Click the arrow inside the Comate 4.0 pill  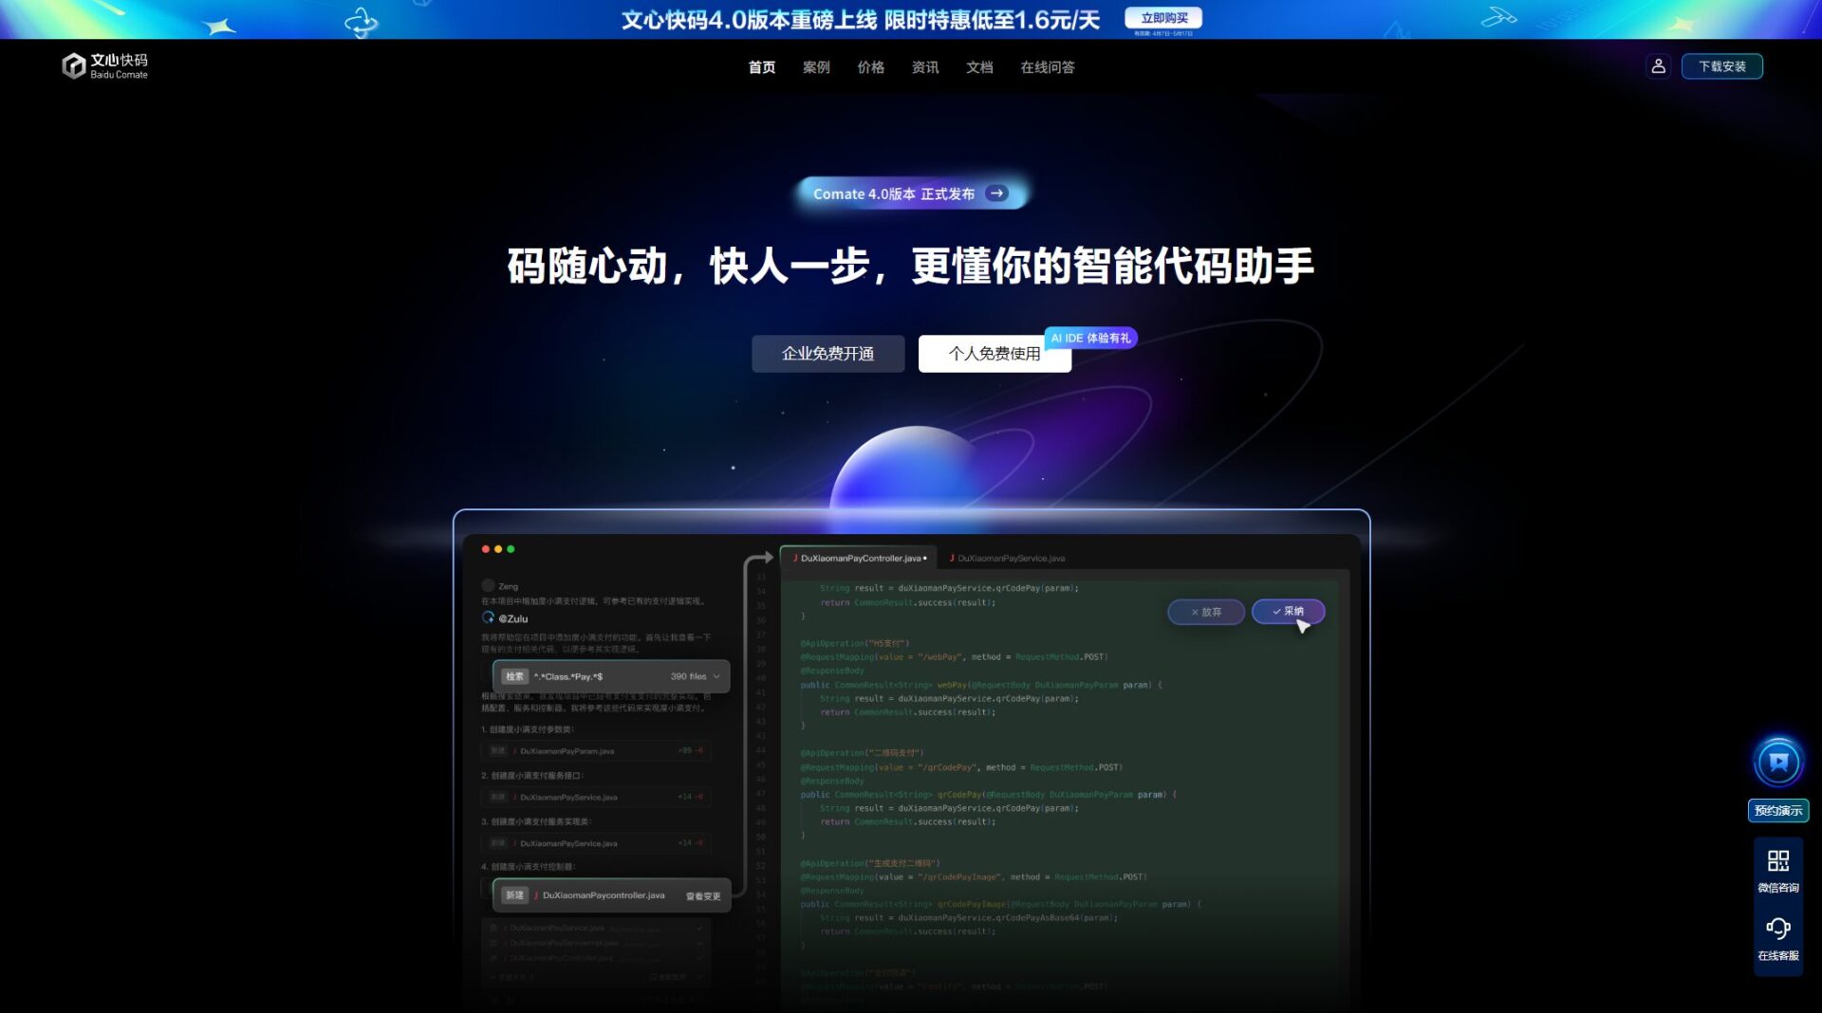pyautogui.click(x=997, y=193)
